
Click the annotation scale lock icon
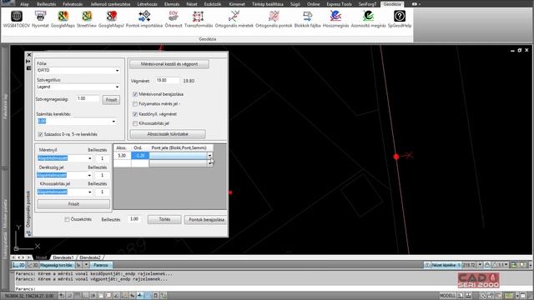(x=487, y=265)
